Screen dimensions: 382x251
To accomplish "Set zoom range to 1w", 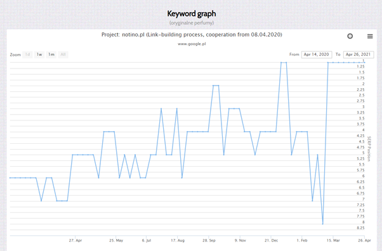I will click(39, 55).
